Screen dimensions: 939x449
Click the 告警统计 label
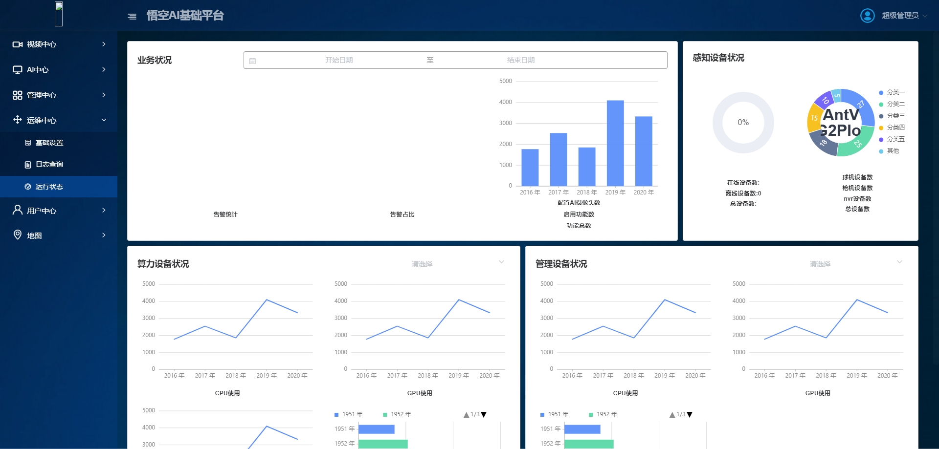(x=225, y=214)
